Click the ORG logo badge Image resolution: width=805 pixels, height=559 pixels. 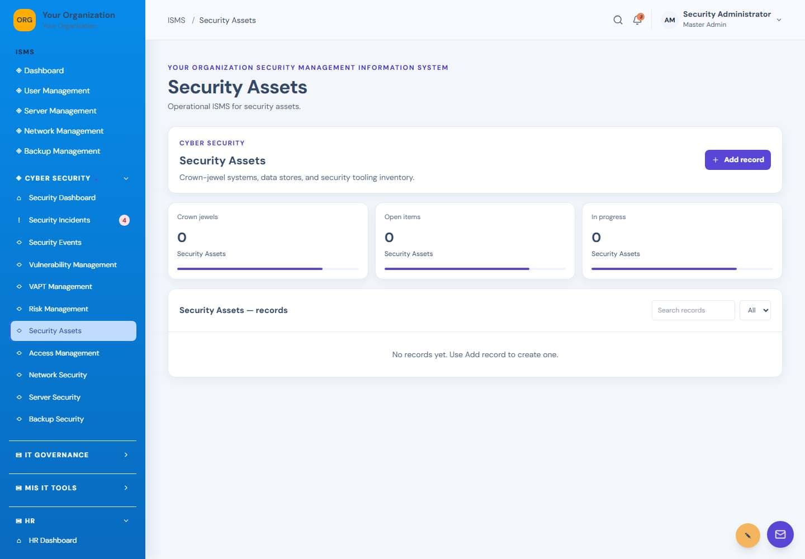(x=25, y=20)
